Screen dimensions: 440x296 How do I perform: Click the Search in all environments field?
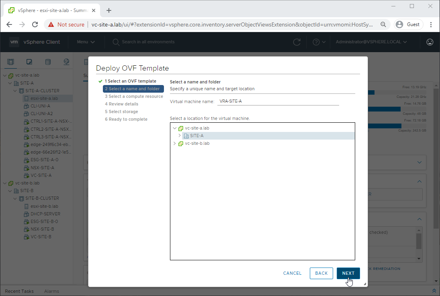coord(148,42)
